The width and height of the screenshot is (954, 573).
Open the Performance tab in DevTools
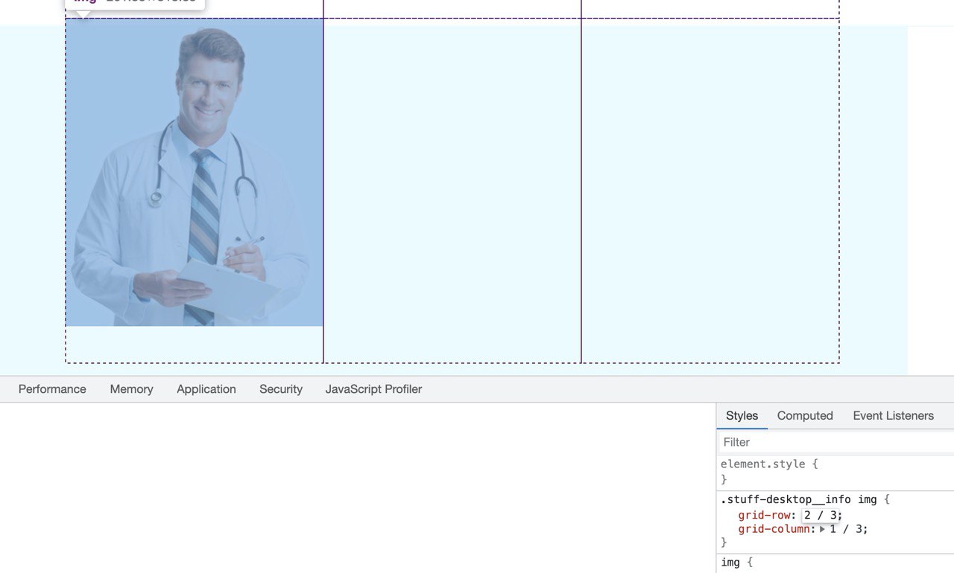[x=52, y=389]
